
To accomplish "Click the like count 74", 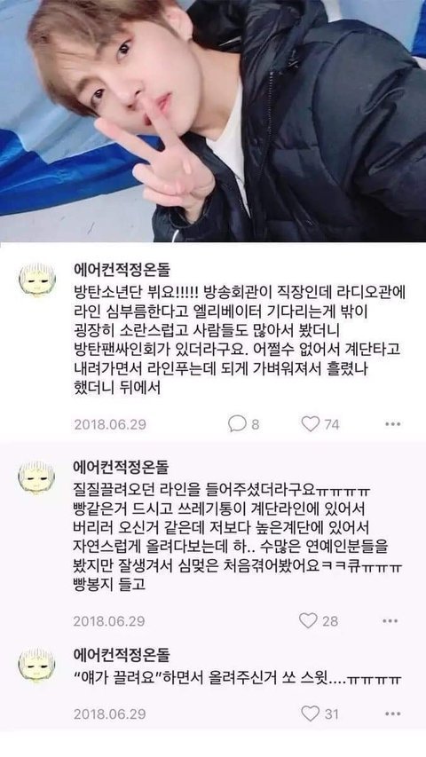I will coord(331,424).
